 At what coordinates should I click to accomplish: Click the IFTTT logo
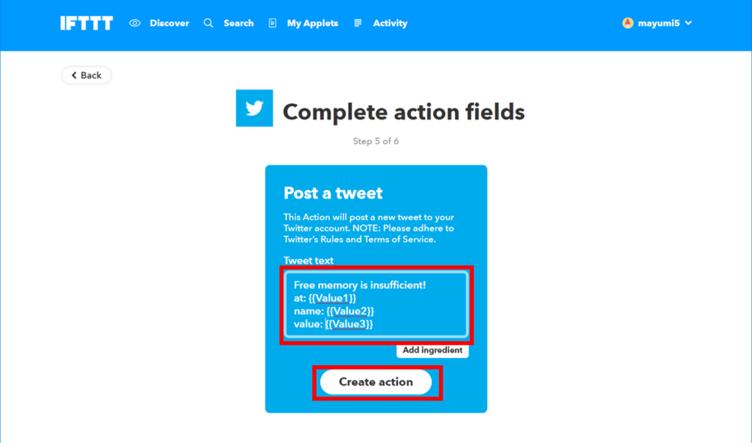tap(87, 23)
